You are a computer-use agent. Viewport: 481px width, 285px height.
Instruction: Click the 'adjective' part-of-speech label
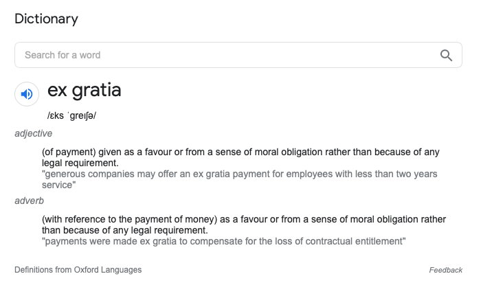click(33, 133)
